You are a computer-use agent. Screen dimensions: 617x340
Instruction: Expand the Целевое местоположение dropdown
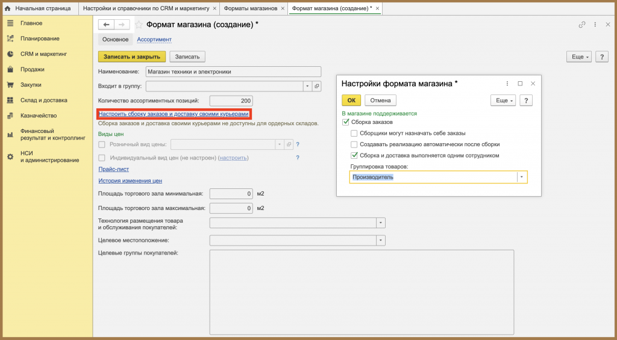coord(381,240)
